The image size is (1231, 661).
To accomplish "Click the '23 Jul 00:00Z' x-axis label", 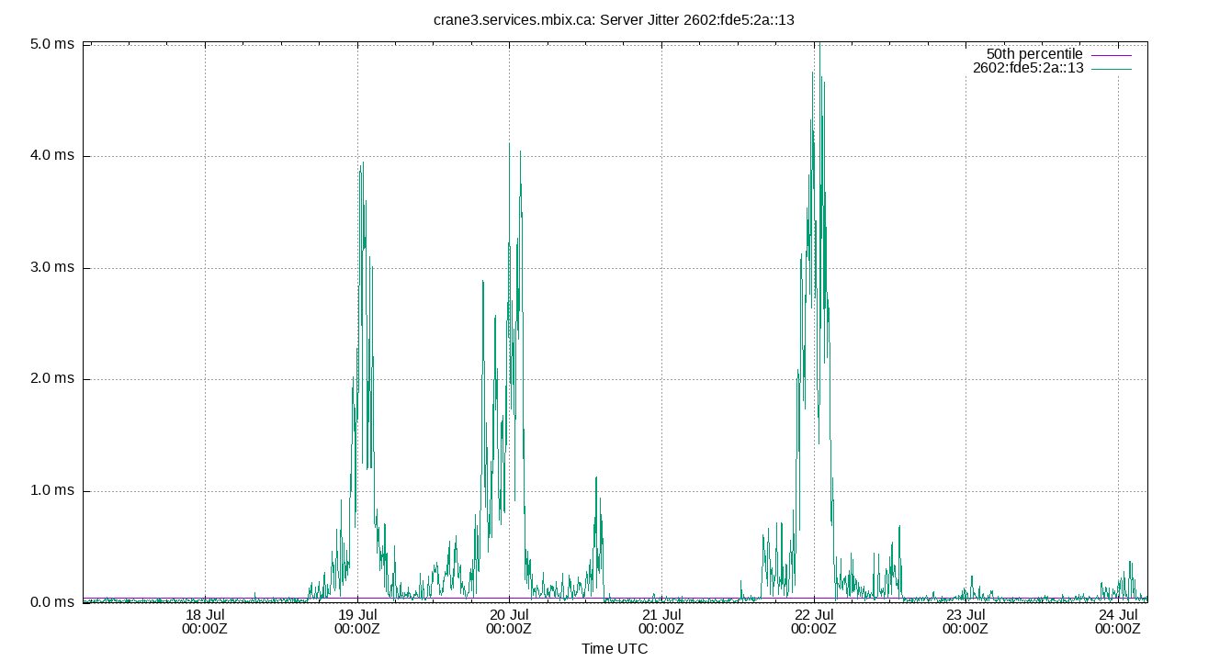I will (x=966, y=622).
